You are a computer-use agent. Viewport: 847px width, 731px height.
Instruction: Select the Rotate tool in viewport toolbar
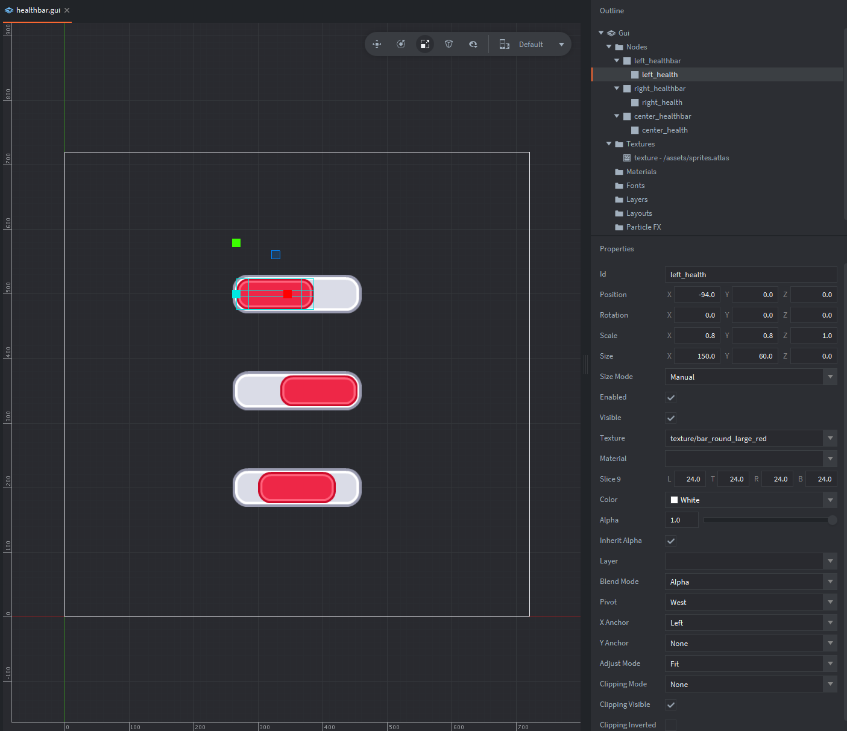(401, 44)
